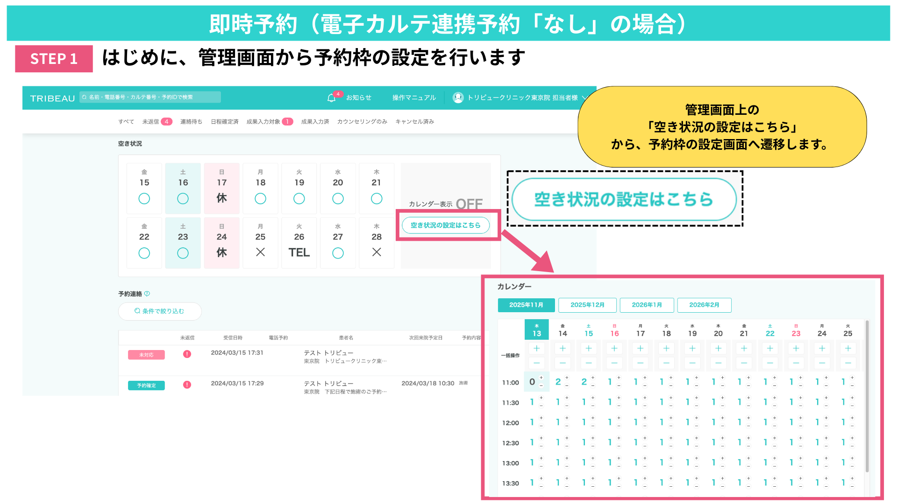Toggle the availability circle on Friday 15
Image resolution: width=897 pixels, height=504 pixels.
[144, 199]
